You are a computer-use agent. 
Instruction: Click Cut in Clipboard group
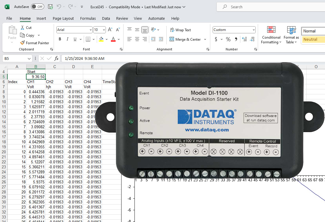26,28
